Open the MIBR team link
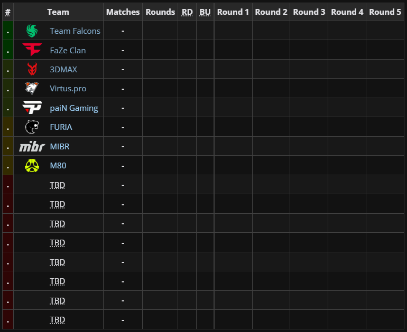The width and height of the screenshot is (407, 332). [60, 146]
